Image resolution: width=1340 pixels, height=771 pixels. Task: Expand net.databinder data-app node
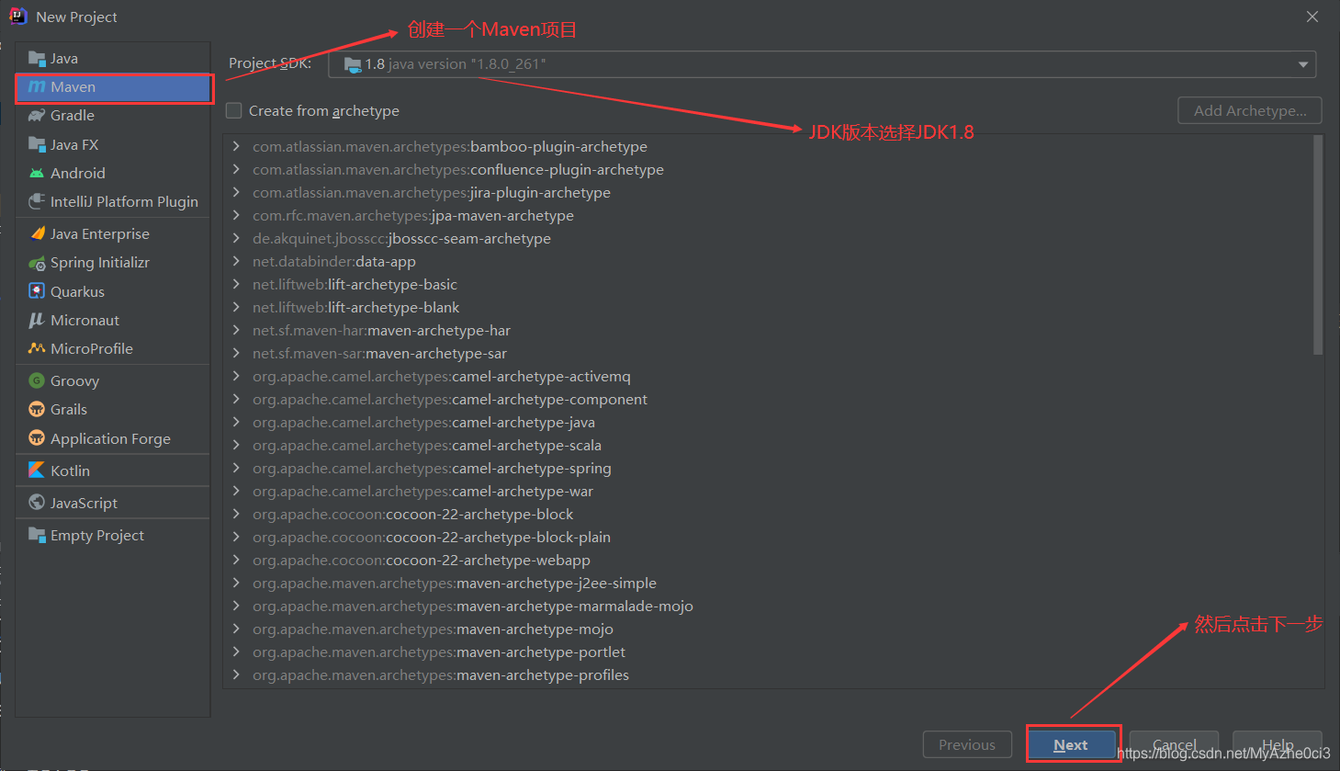click(236, 261)
